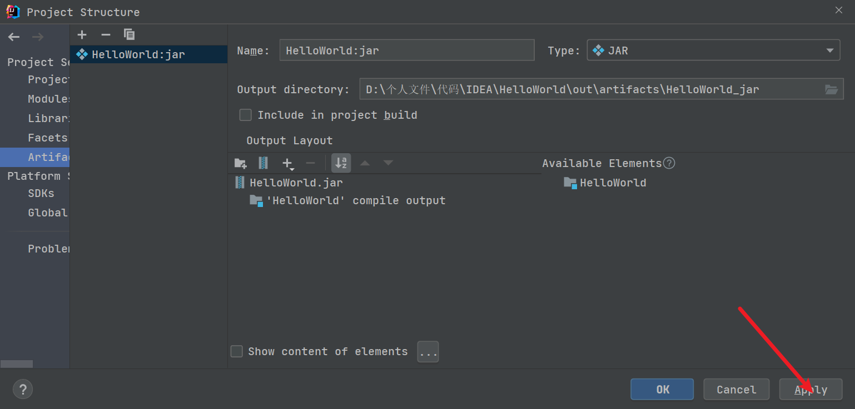Click the create directory icon in Output Layout
Image resolution: width=855 pixels, height=409 pixels.
240,163
